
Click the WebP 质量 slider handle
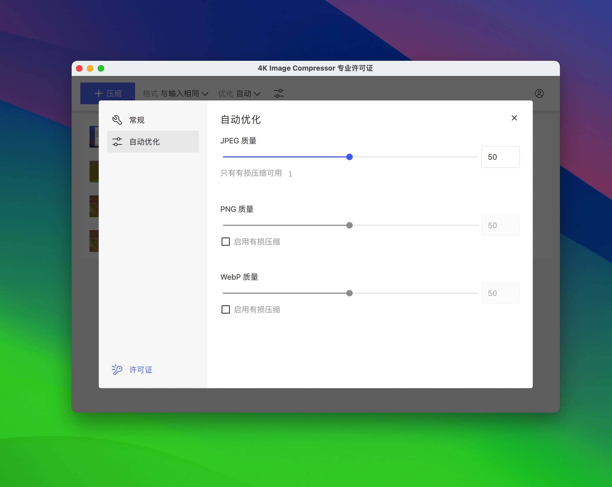[349, 293]
